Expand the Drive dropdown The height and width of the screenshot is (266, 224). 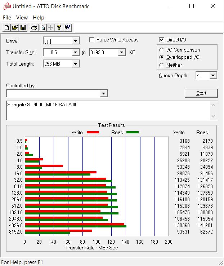[x=75, y=41]
